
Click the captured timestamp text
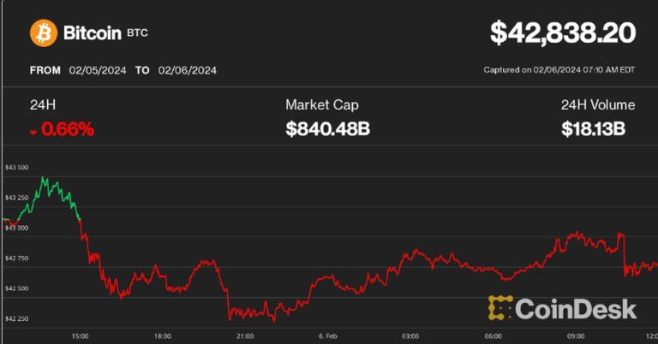click(560, 72)
